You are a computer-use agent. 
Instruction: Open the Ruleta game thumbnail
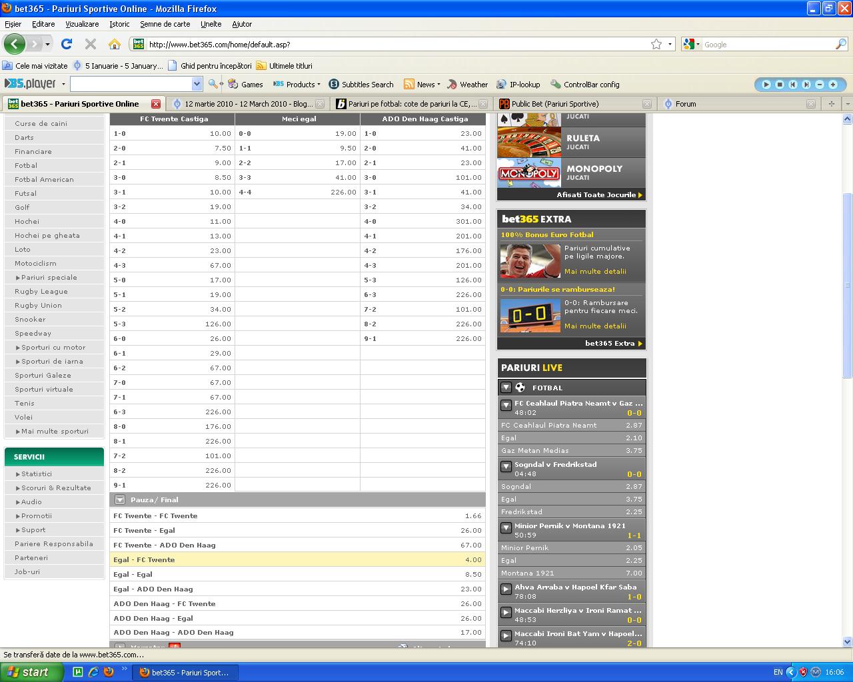529,142
